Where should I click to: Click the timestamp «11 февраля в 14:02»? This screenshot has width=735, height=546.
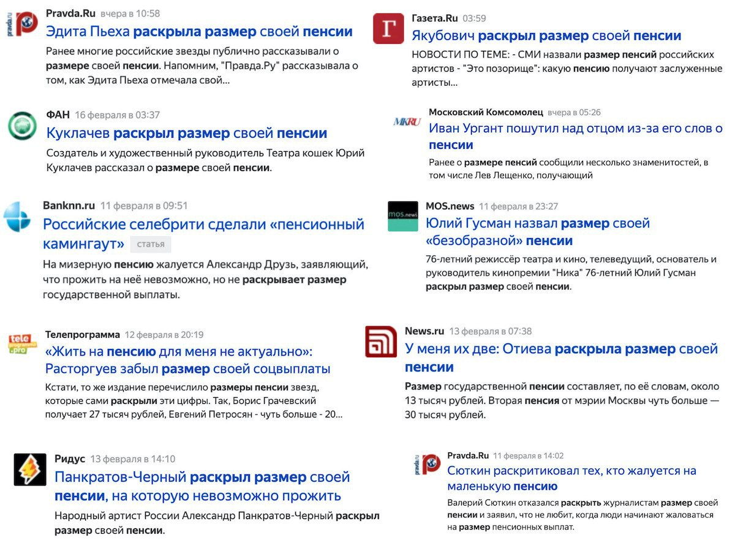coord(529,455)
